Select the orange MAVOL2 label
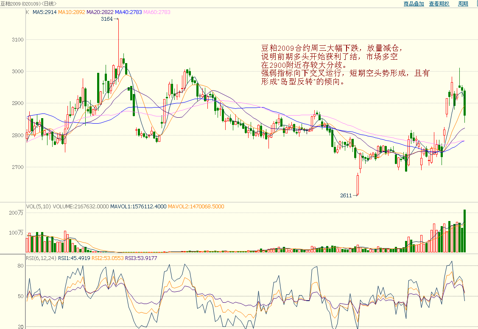This screenshot has height=329, width=478. coord(196,207)
